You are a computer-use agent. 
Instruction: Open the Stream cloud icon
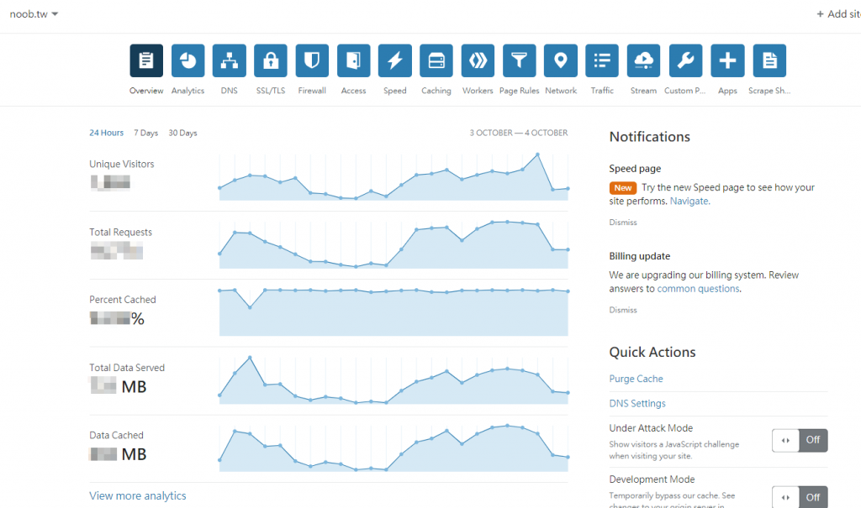(643, 60)
